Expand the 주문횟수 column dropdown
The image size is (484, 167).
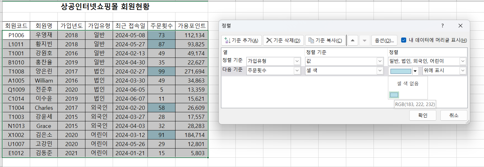coord(297,71)
